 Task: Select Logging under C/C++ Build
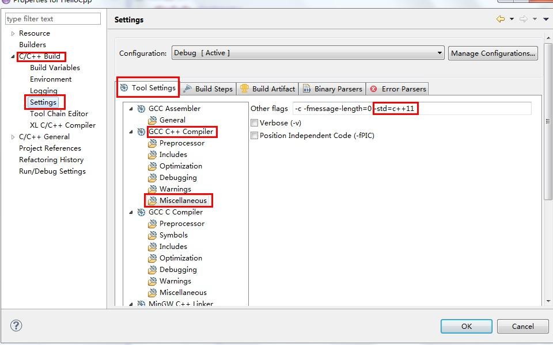point(44,91)
